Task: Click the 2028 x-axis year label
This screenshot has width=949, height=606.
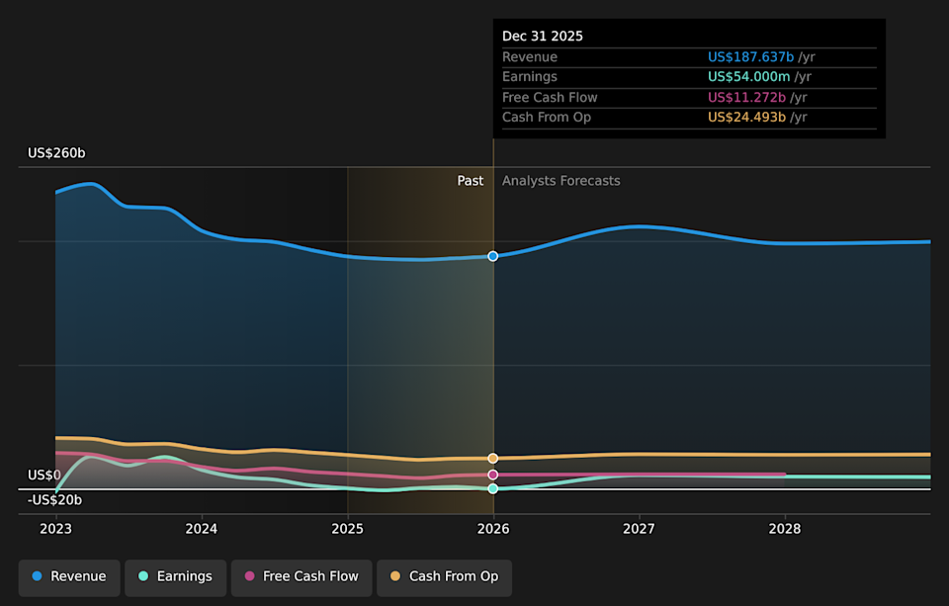Action: tap(785, 529)
